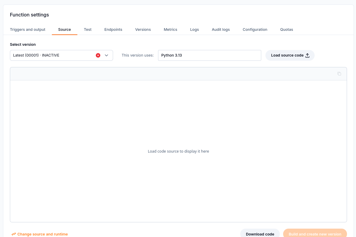Clear selected version with red x icon
This screenshot has height=237, width=356.
(x=98, y=55)
